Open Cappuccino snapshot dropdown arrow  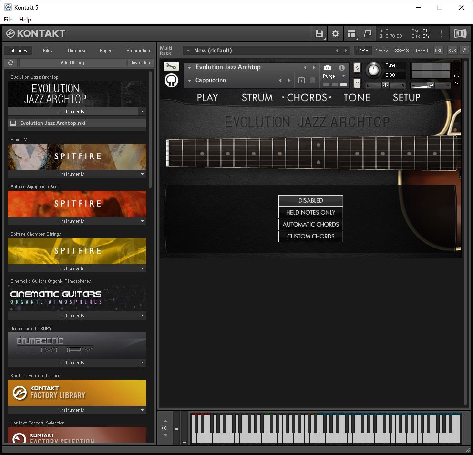(189, 80)
